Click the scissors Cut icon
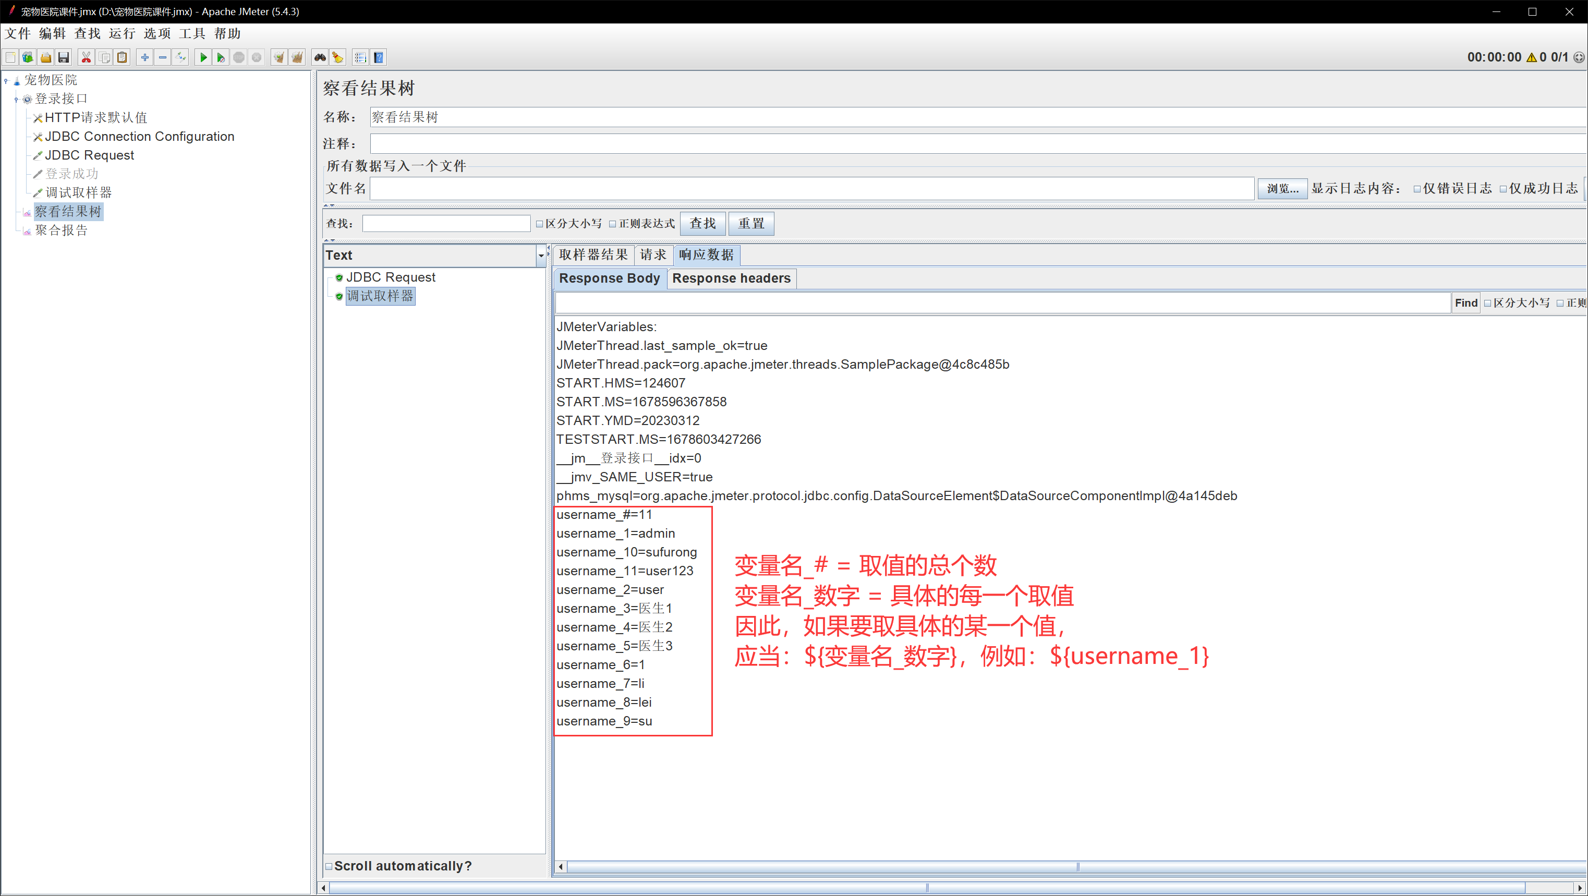The height and width of the screenshot is (896, 1588). pos(86,57)
